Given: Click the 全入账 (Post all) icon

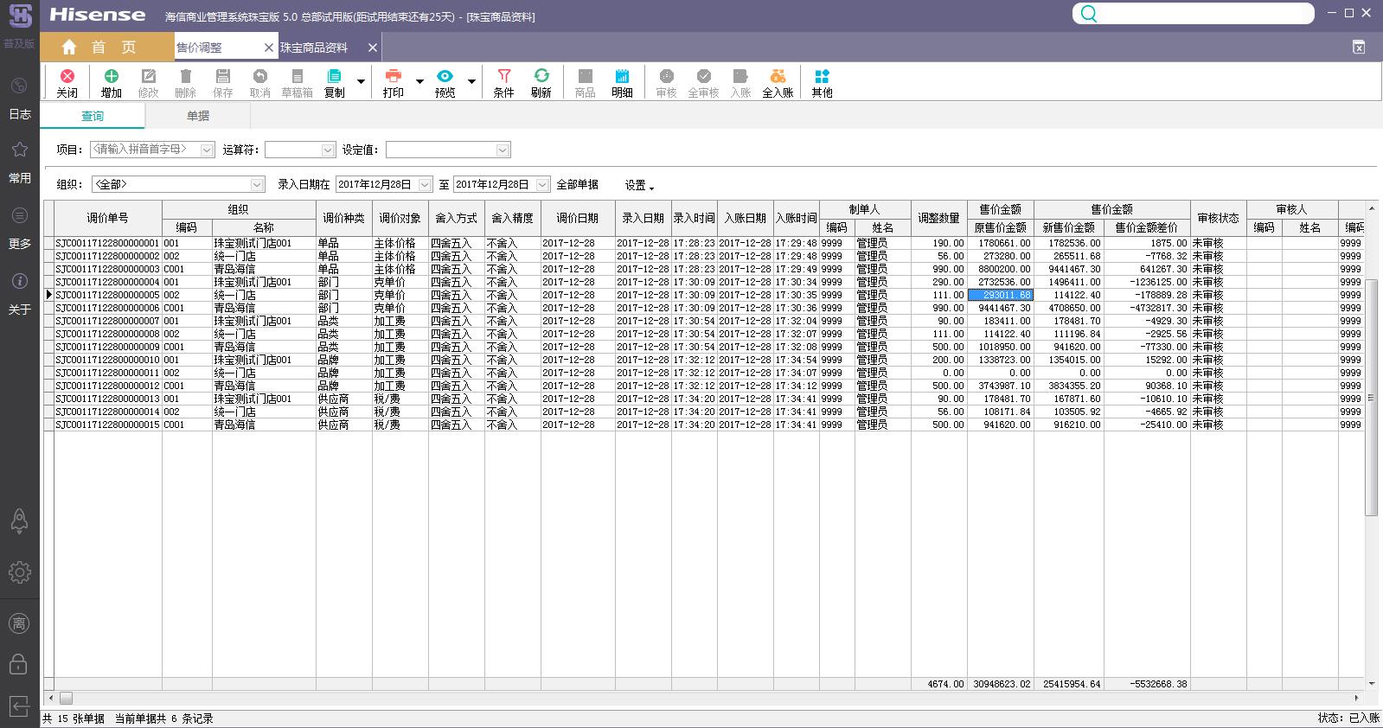Looking at the screenshot, I should [777, 82].
